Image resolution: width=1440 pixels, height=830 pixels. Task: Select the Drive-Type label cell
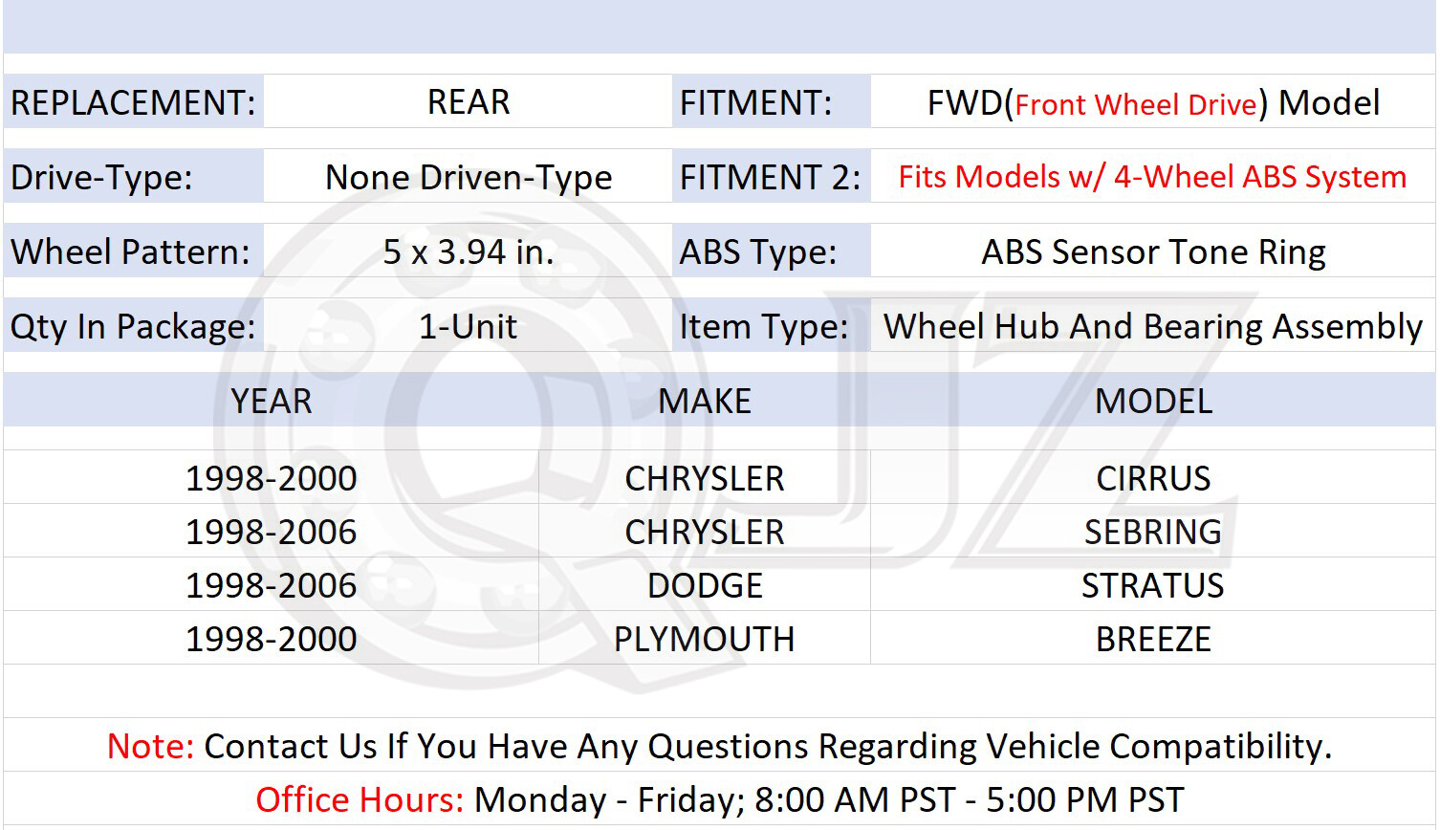click(x=134, y=176)
